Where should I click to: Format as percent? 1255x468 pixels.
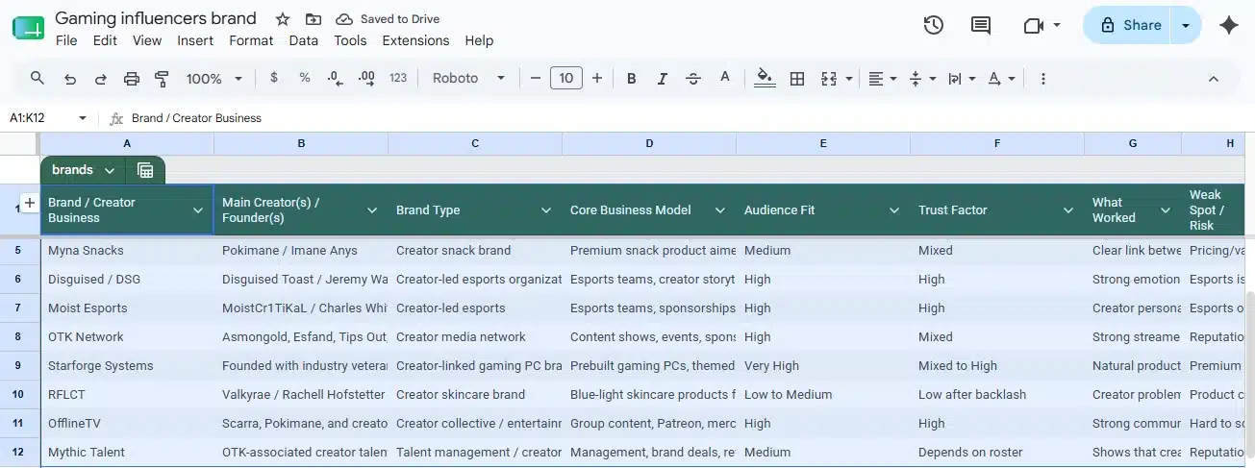[305, 78]
